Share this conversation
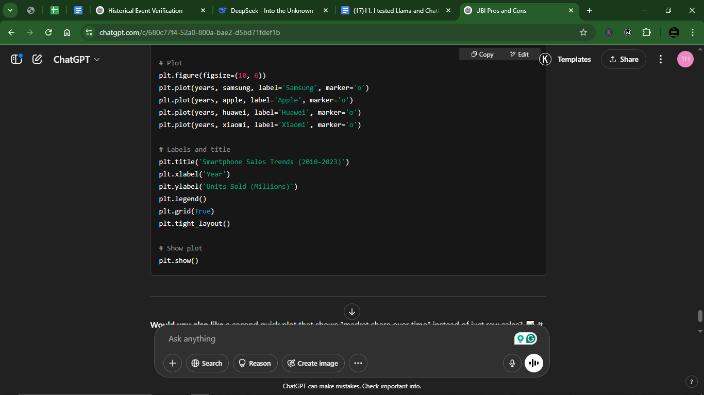 [x=624, y=59]
